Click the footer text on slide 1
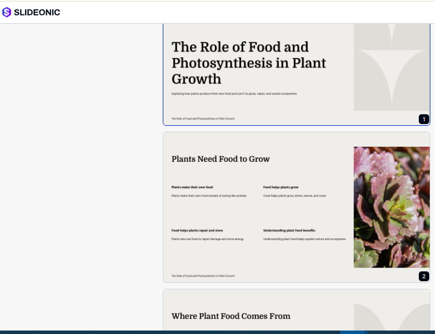Screen dimensions: 435x334 (x=203, y=118)
